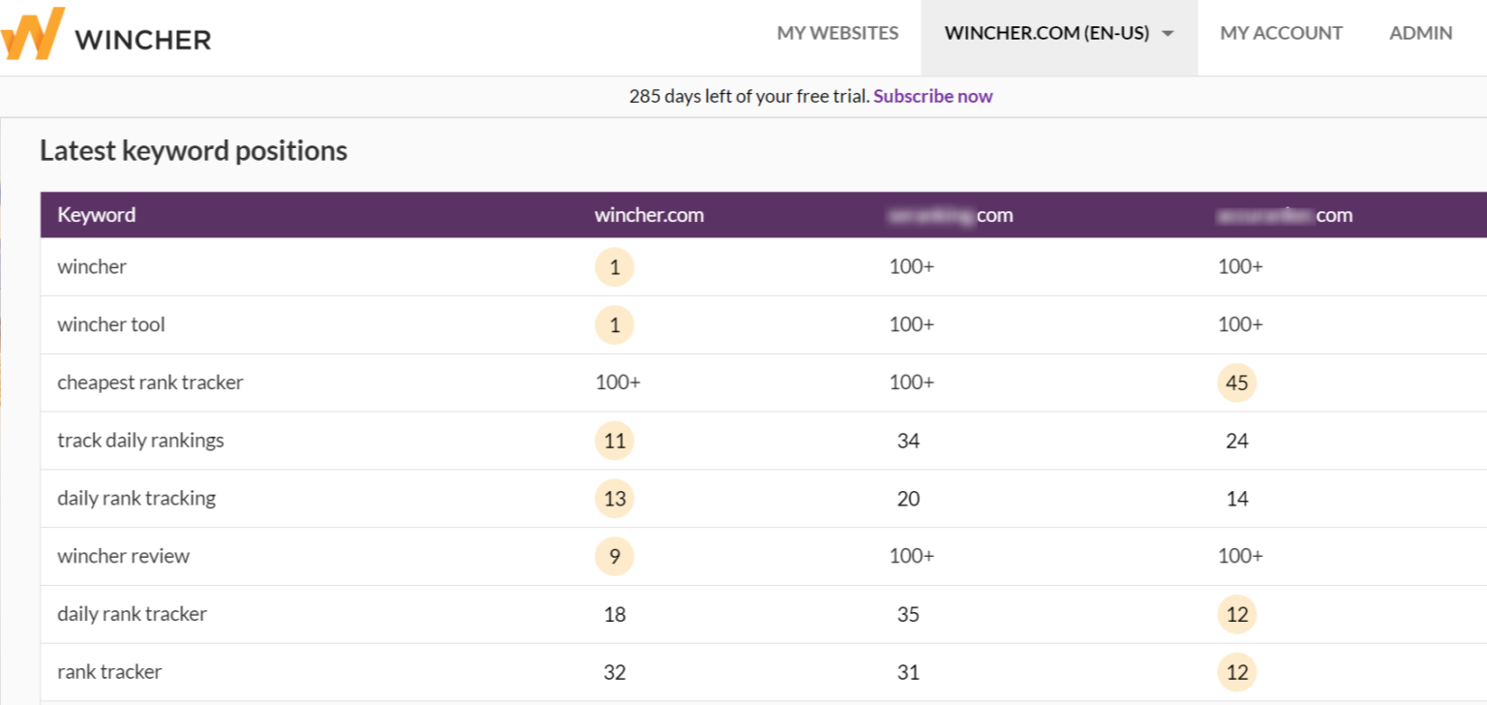Click the "11" badge for track daily rankings

(614, 441)
